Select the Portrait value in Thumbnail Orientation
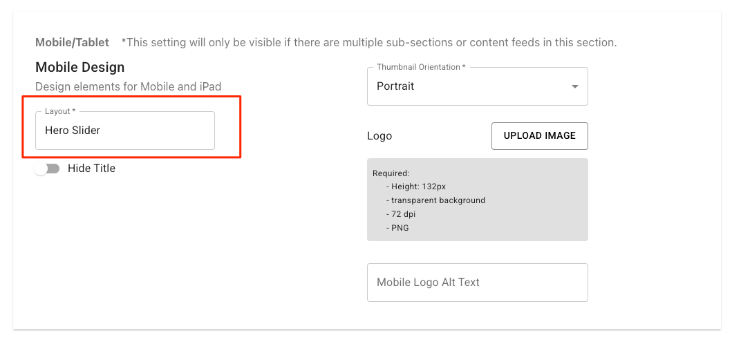Screen dimensions: 741x344 [x=395, y=86]
